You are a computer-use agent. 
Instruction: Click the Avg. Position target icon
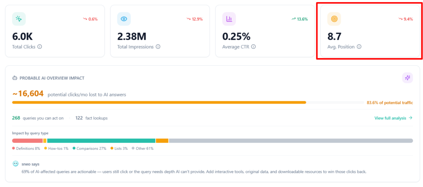pyautogui.click(x=334, y=19)
